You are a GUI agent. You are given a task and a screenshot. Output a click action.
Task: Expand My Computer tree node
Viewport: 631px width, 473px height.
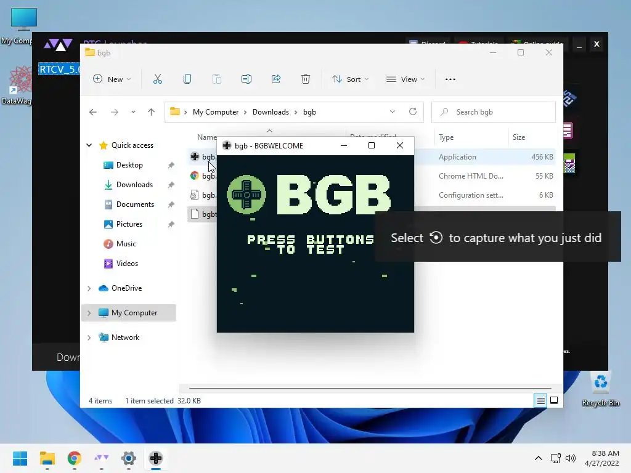coord(89,313)
